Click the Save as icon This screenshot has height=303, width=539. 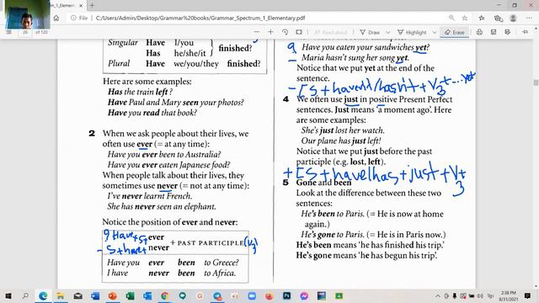coord(507,32)
